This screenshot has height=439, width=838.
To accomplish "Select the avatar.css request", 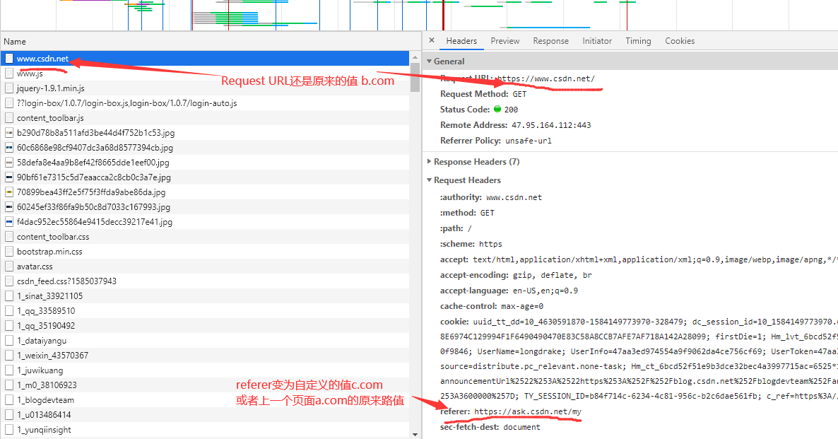I will 205,267.
